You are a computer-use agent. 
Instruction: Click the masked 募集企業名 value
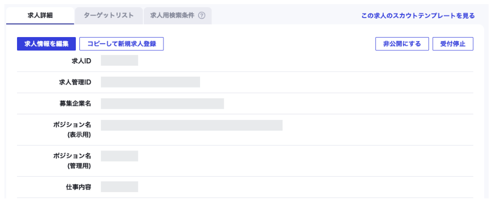pos(162,104)
